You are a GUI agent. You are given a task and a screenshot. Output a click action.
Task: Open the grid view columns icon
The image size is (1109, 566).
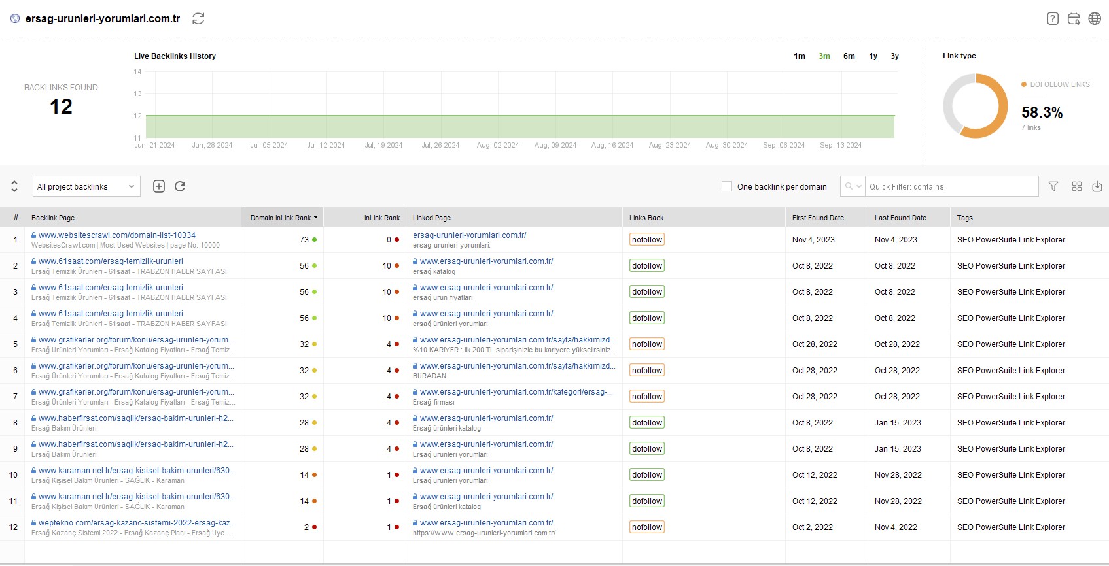coord(1077,186)
